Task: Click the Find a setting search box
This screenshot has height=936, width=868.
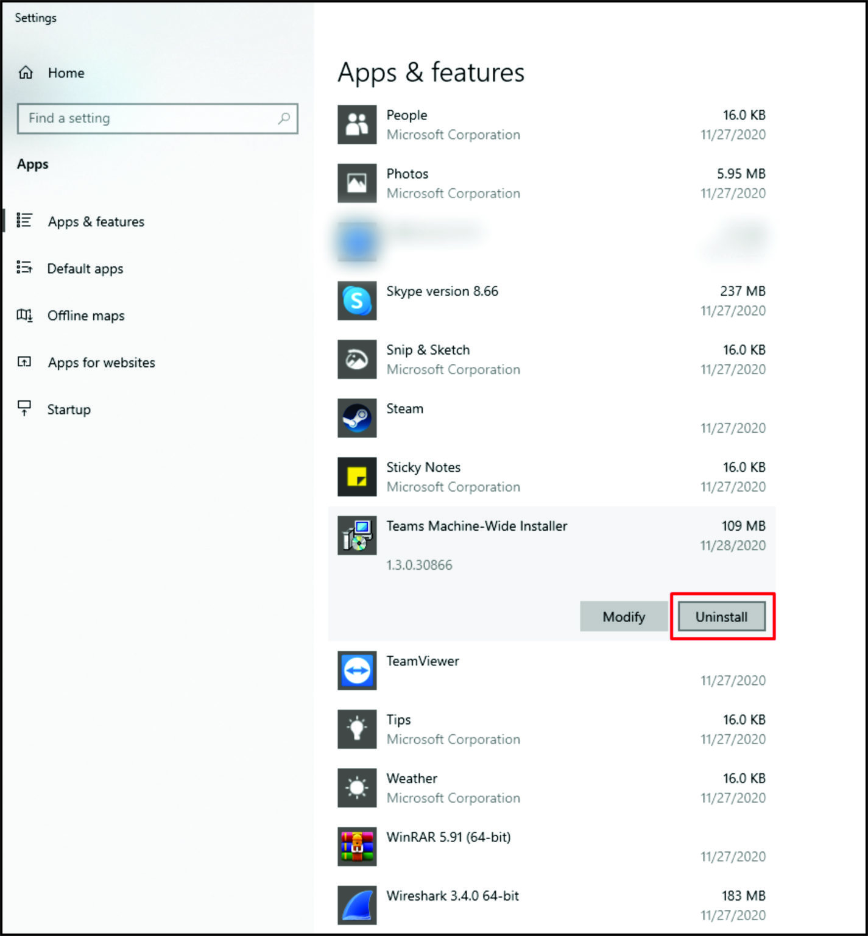Action: (x=157, y=118)
